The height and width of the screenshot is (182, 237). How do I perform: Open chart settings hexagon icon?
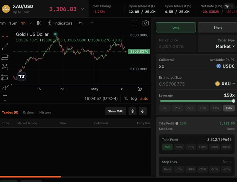point(140,89)
